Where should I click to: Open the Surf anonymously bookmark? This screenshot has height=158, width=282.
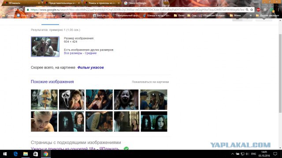[75, 15]
